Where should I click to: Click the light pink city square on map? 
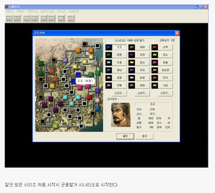(97, 100)
